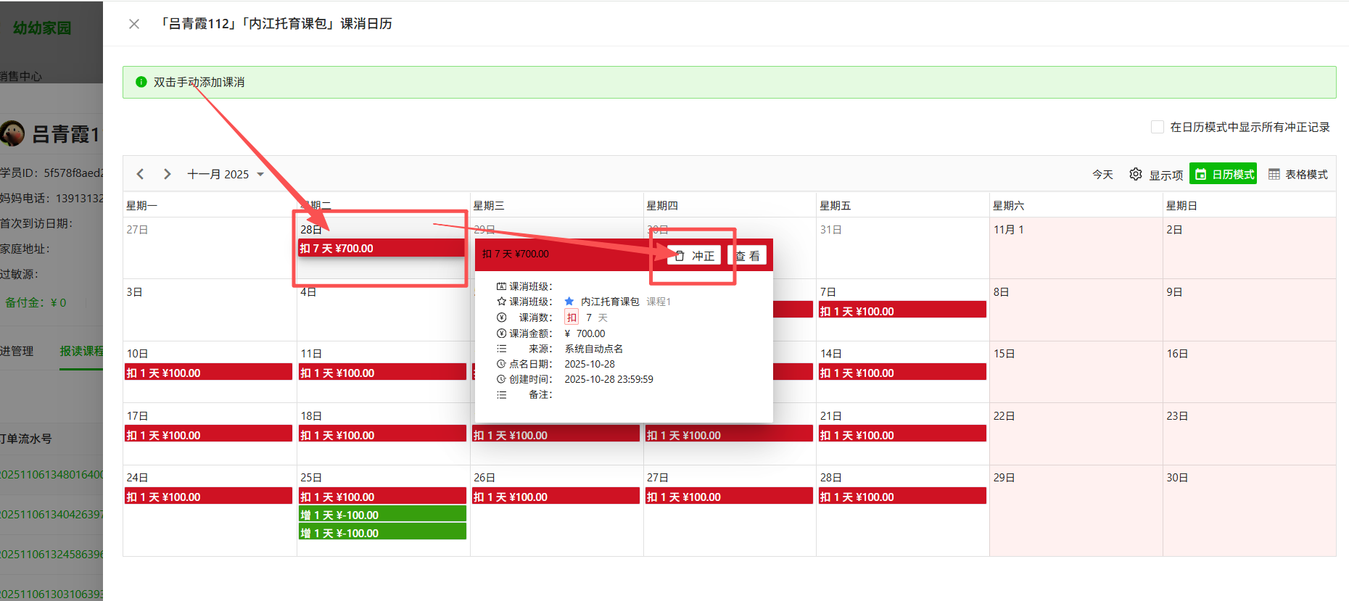Viewport: 1349px width, 601px height.
Task: Close the course consumption calendar panel
Action: [x=134, y=24]
